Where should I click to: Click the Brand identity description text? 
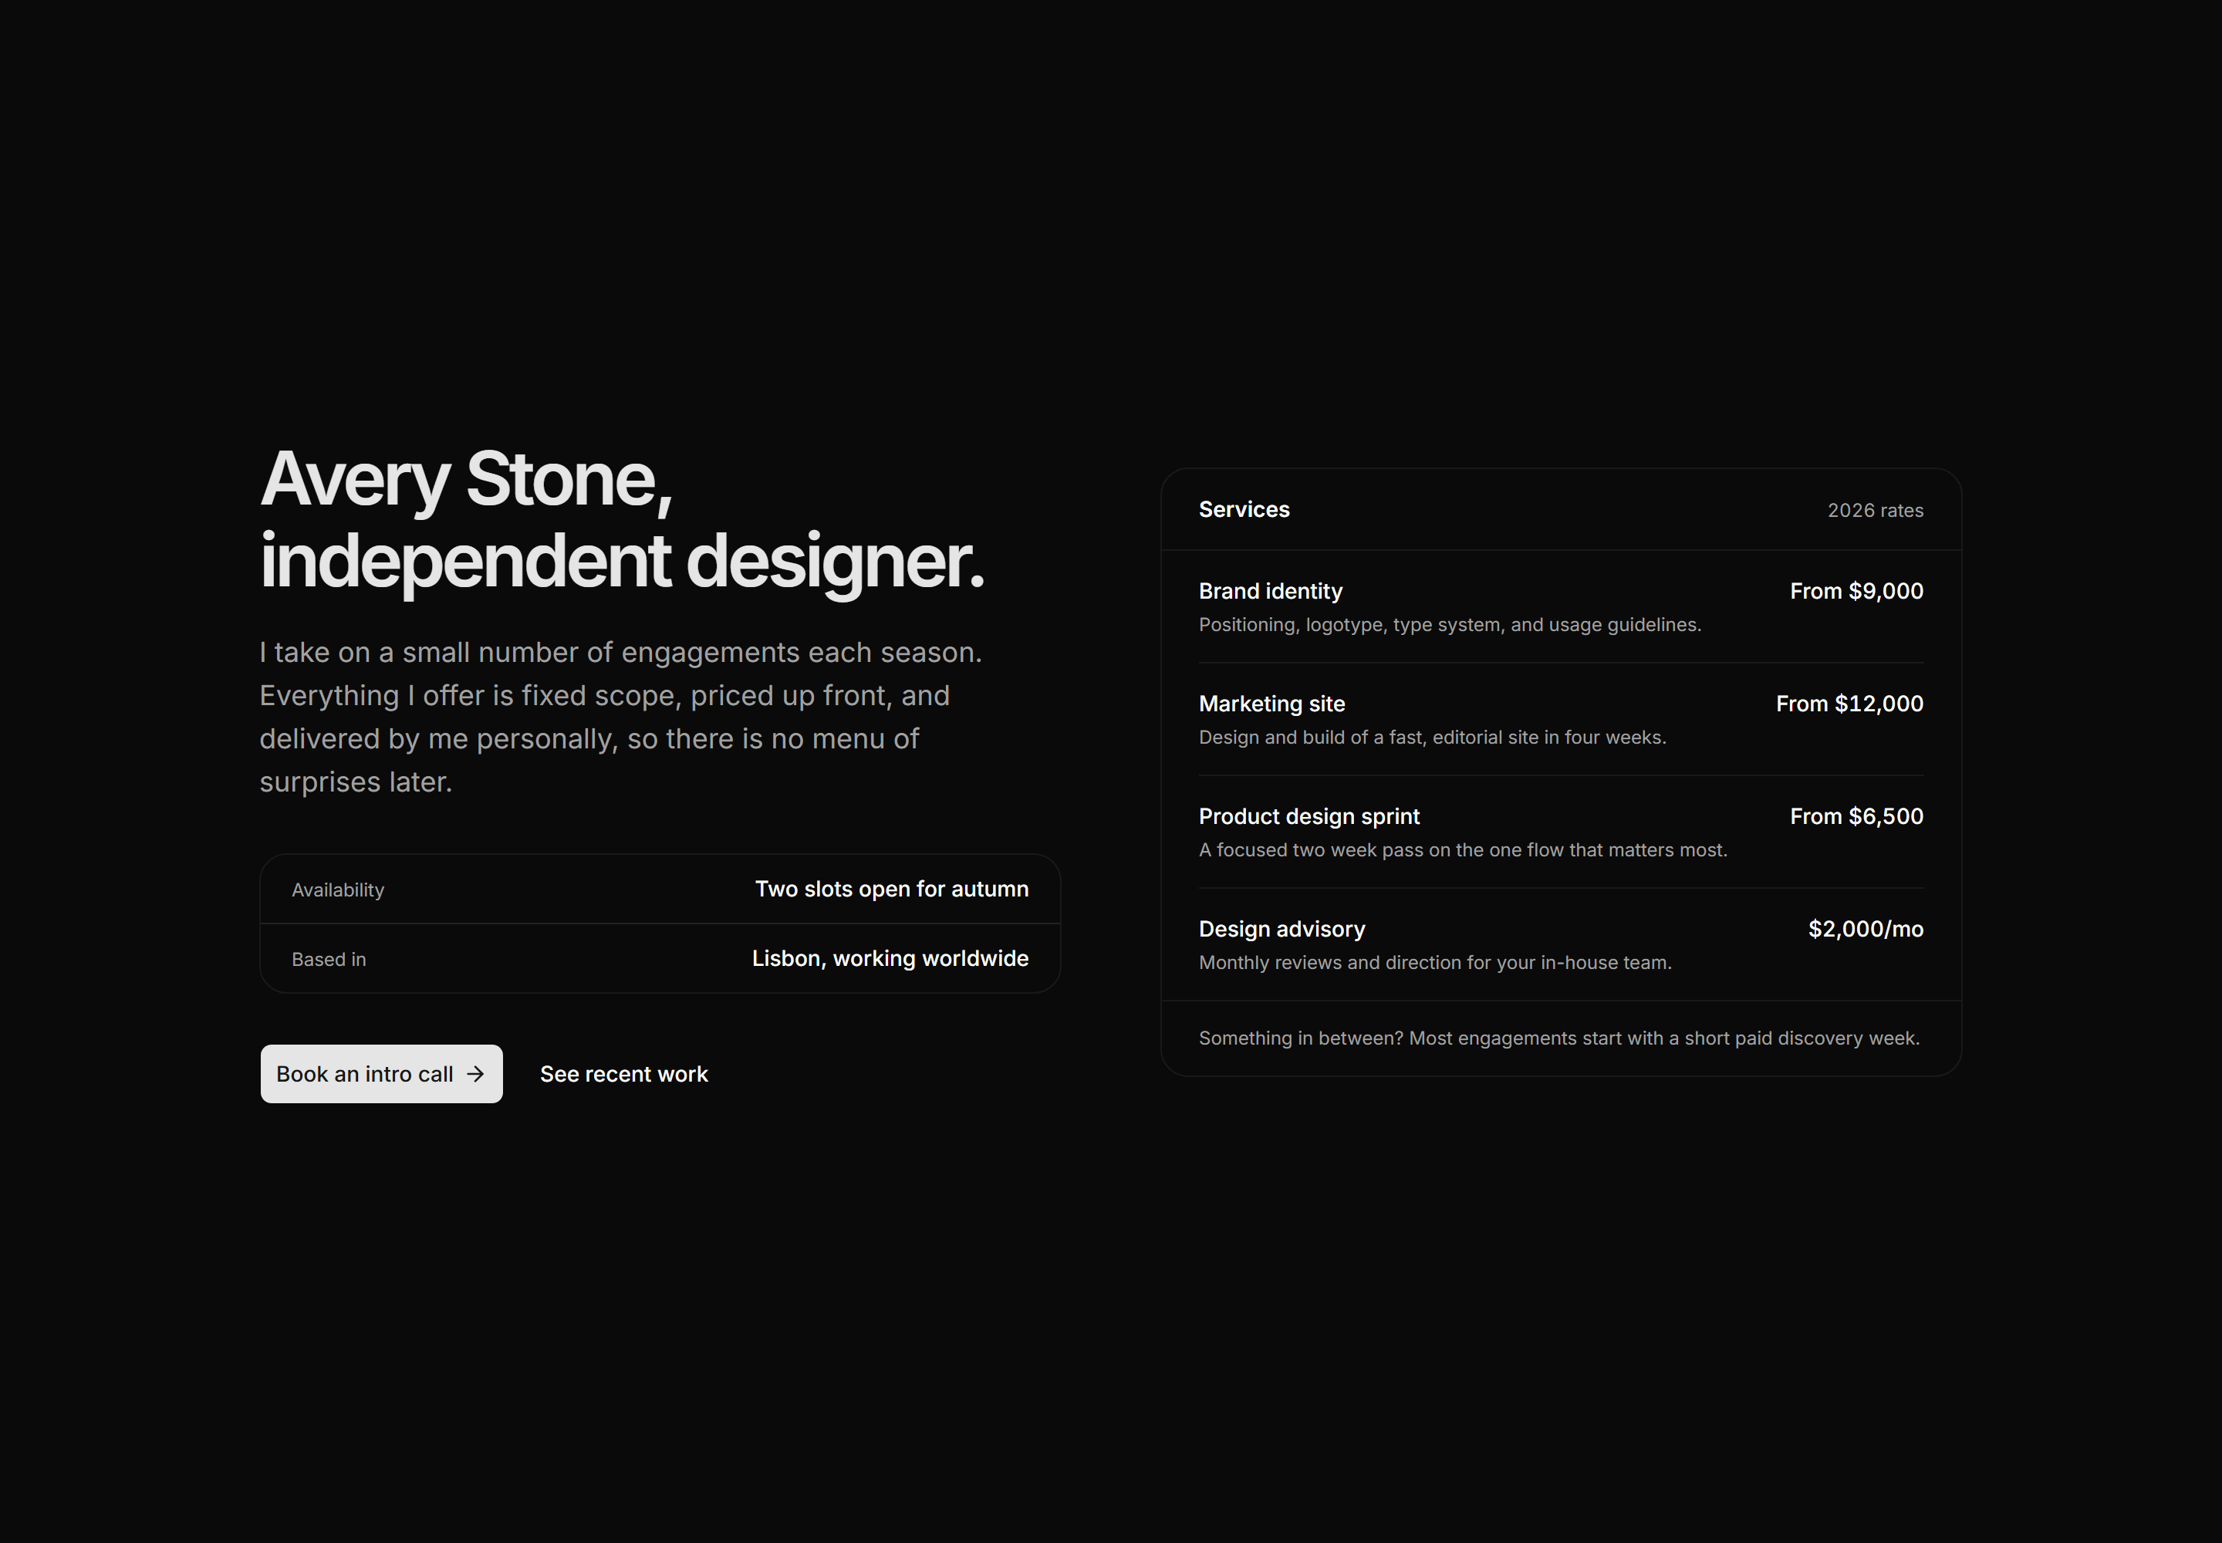[x=1450, y=625]
